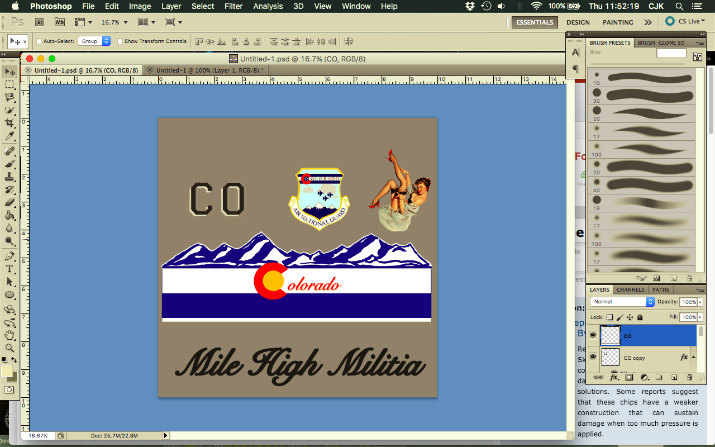This screenshot has width=715, height=447.
Task: Toggle Quick Mask mode
Action: click(x=9, y=389)
